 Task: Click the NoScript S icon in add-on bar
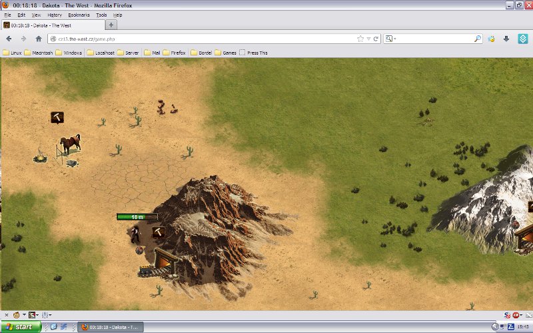(x=507, y=315)
